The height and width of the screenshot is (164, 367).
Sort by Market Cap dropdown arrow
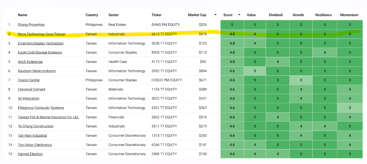(215, 15)
